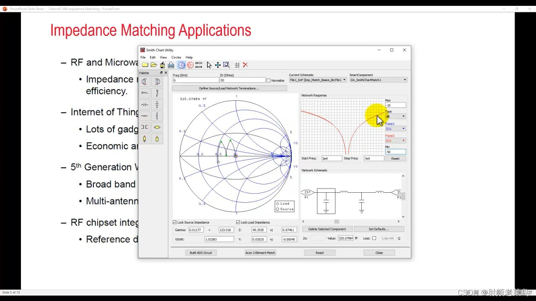Toggle Lock Load Impedance checkbox
This screenshot has width=536, height=301.
[238, 222]
